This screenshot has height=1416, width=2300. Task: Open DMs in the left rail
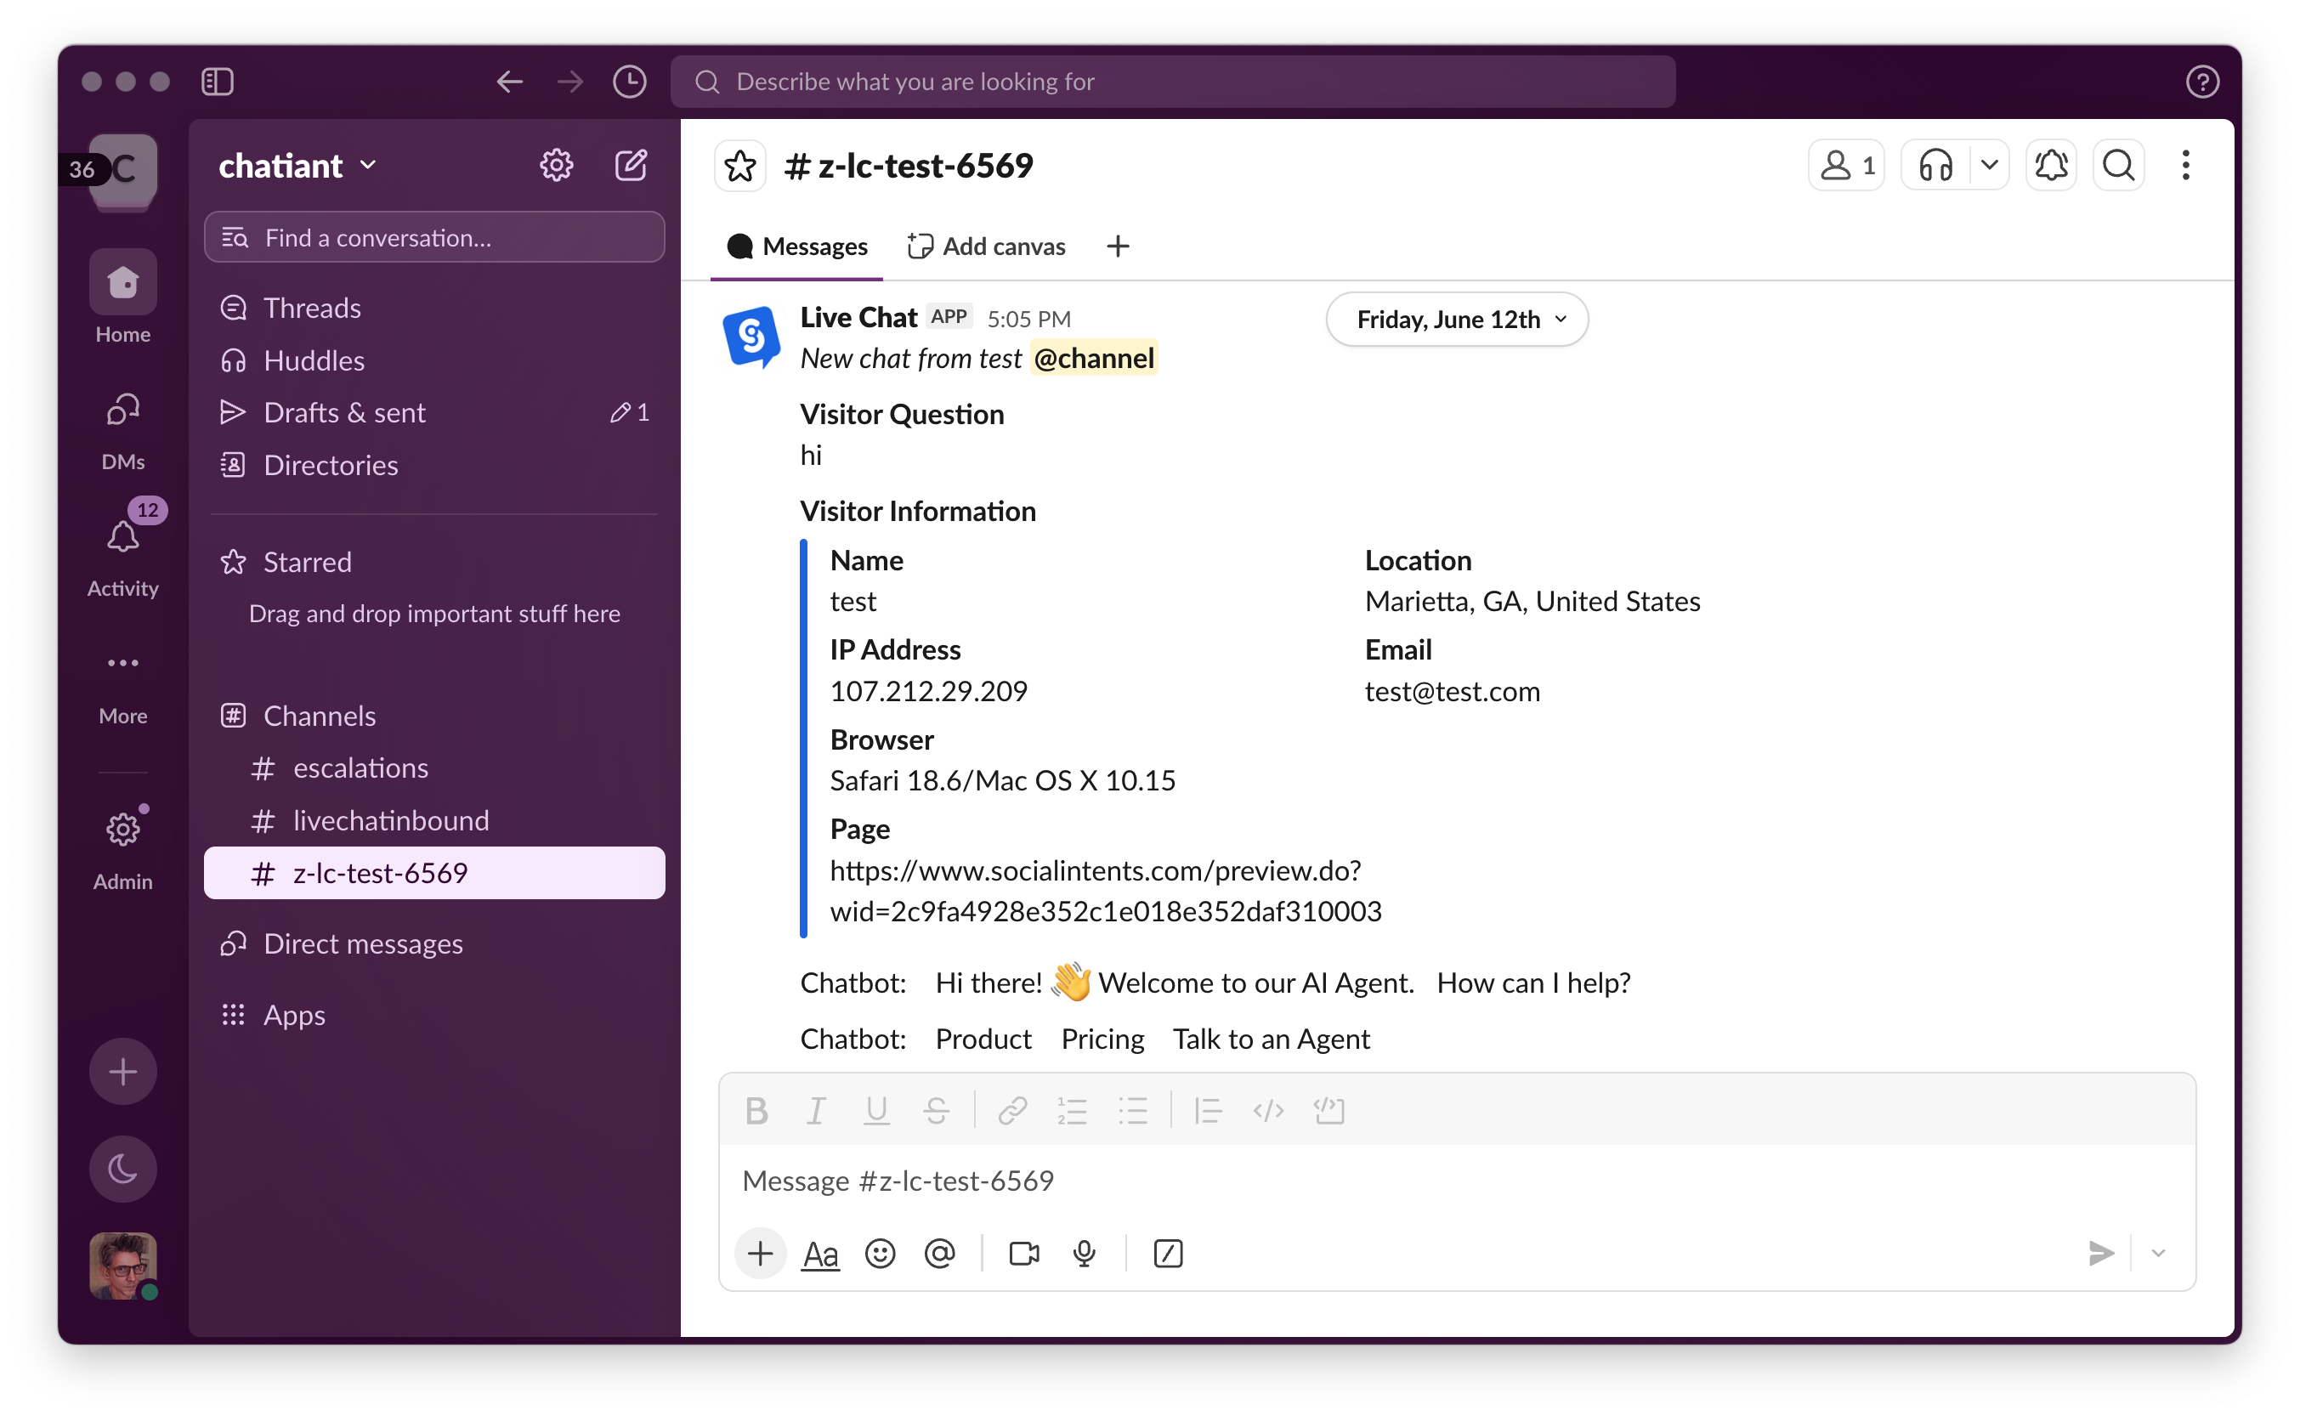[x=122, y=431]
